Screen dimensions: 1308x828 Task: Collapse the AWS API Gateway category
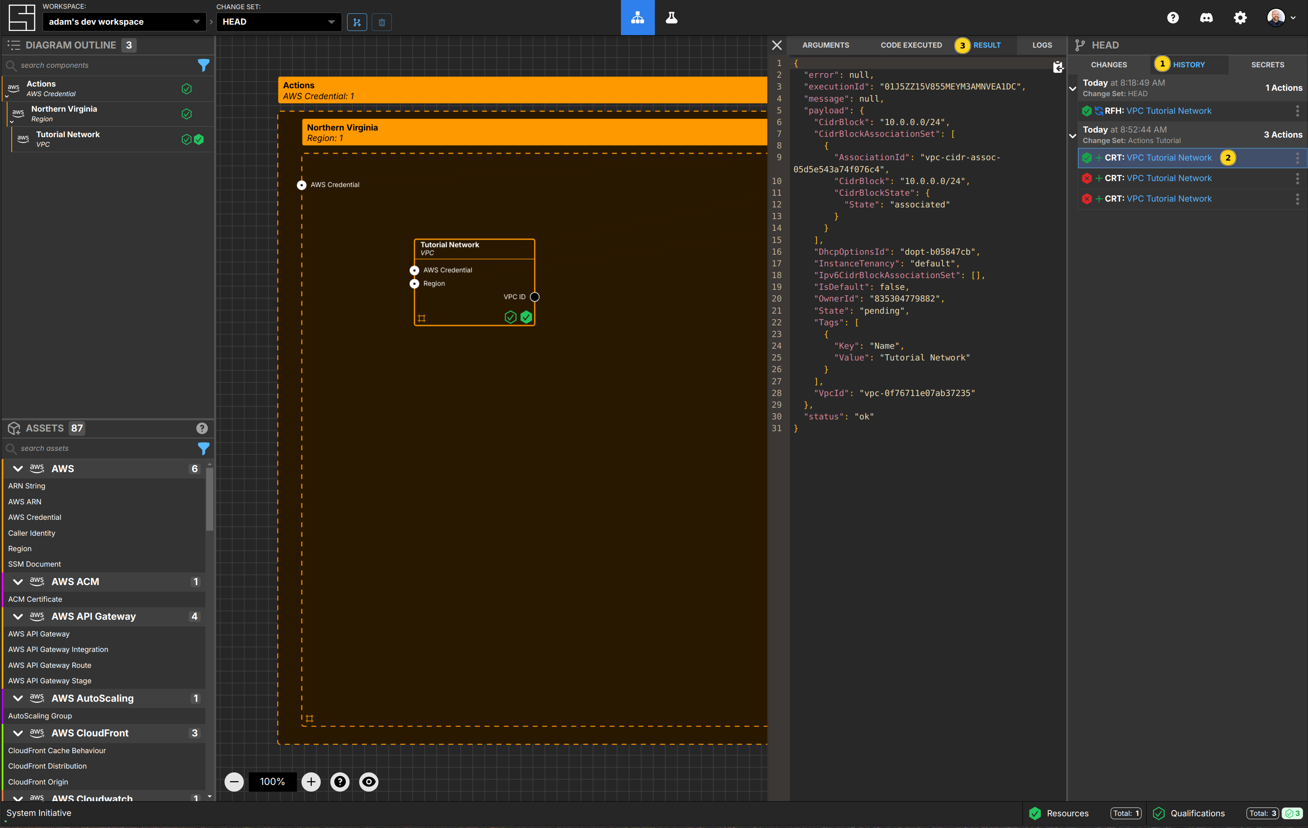[x=18, y=616]
